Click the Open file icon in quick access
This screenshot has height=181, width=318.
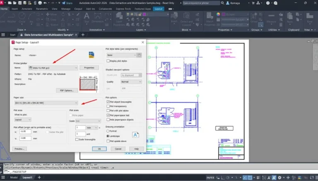tap(14, 3)
